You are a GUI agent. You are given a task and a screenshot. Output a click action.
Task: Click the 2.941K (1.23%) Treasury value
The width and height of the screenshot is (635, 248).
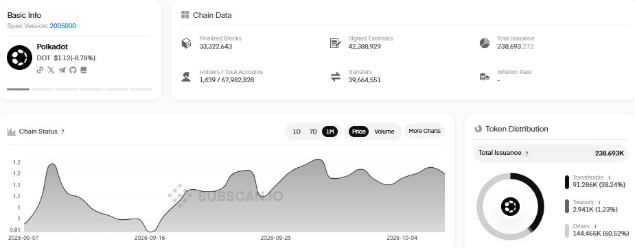(x=595, y=209)
